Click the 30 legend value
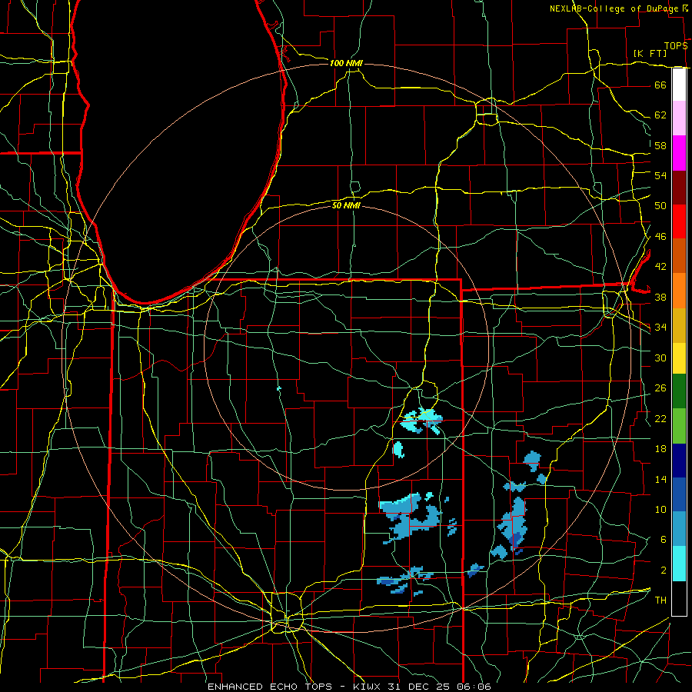692x692 pixels. [x=660, y=358]
